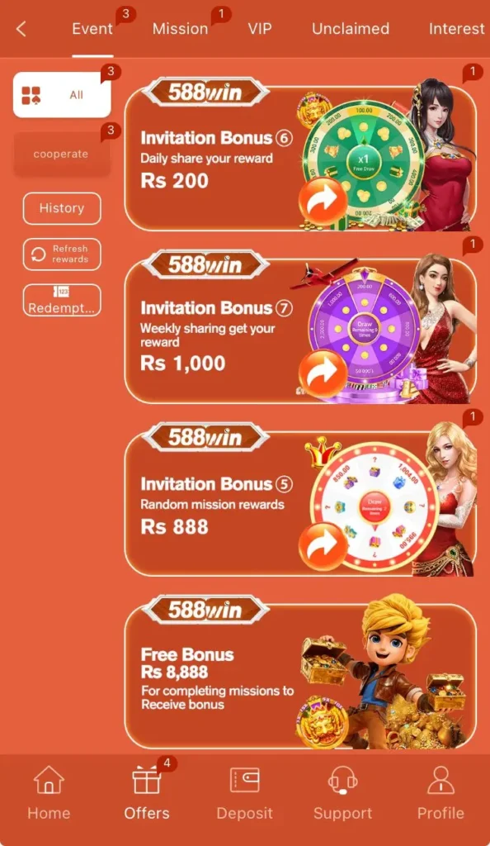Viewport: 490px width, 846px height.
Task: Open the Offers gift box icon
Action: 147,780
